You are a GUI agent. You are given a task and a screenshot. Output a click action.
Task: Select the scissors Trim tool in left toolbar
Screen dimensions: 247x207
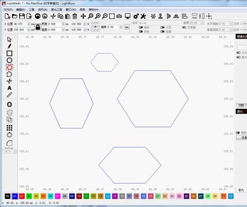point(9,81)
